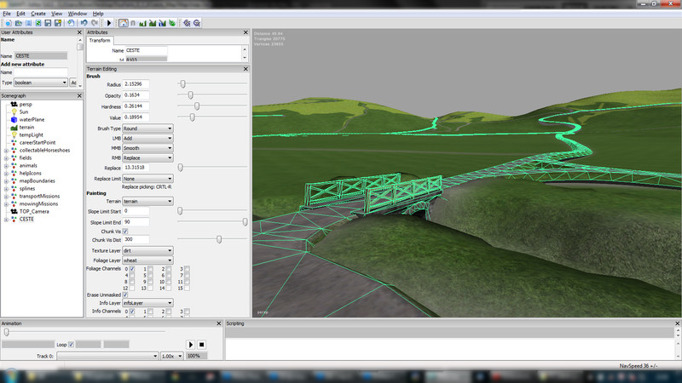
Task: Toggle the house-shaped toolbar icon
Action: tap(123, 23)
